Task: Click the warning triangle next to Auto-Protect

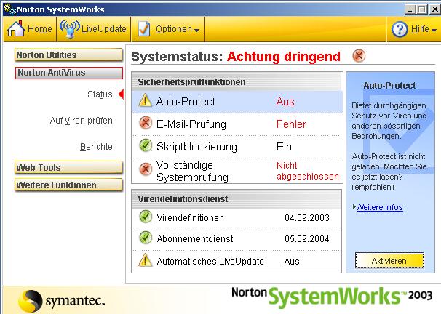Action: pos(145,100)
